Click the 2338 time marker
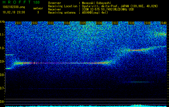The image size is (169, 107). (131, 23)
